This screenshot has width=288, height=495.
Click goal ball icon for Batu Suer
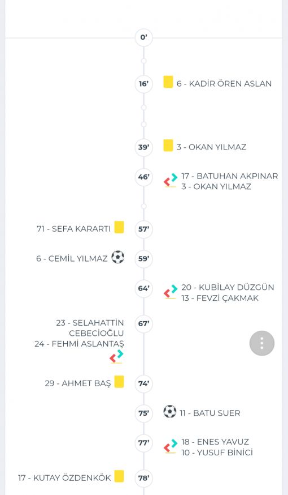(170, 412)
